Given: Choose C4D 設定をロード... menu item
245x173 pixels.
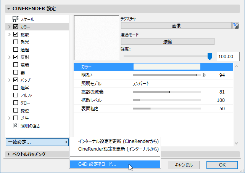Looking at the screenshot, I should 115,164.
